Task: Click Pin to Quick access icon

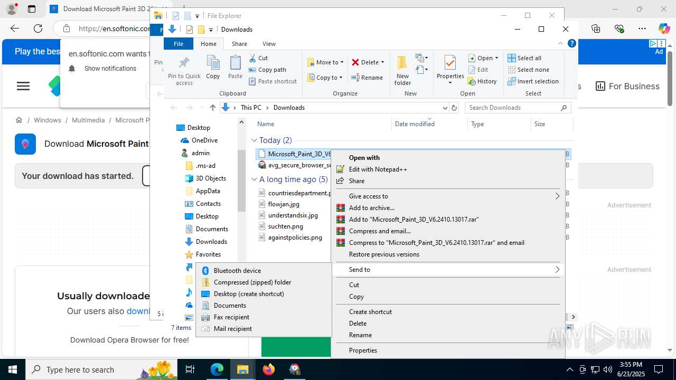Action: pos(184,70)
